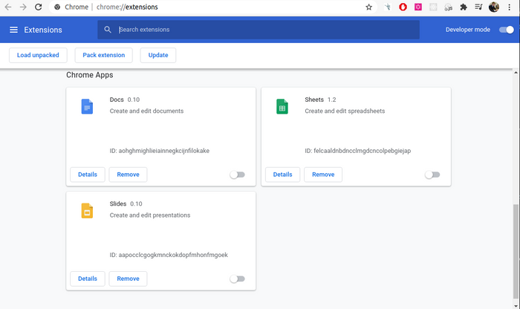Click Pack extension button
The image size is (520, 309).
pos(104,55)
